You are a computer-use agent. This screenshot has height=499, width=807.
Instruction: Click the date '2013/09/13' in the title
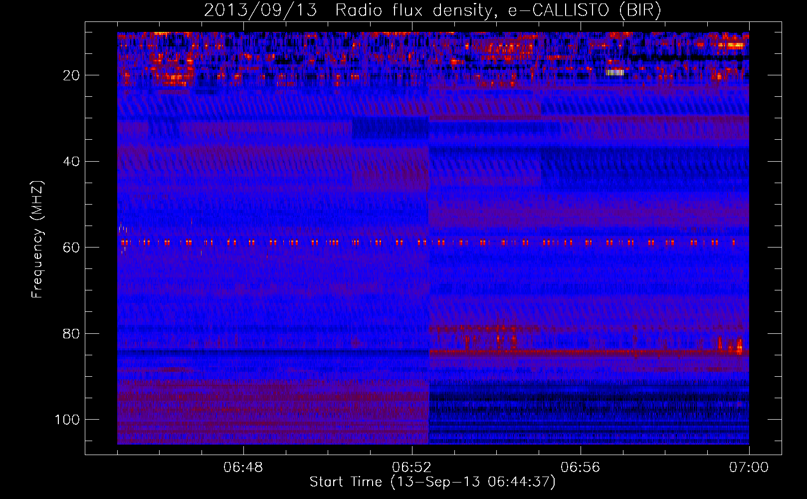point(260,10)
